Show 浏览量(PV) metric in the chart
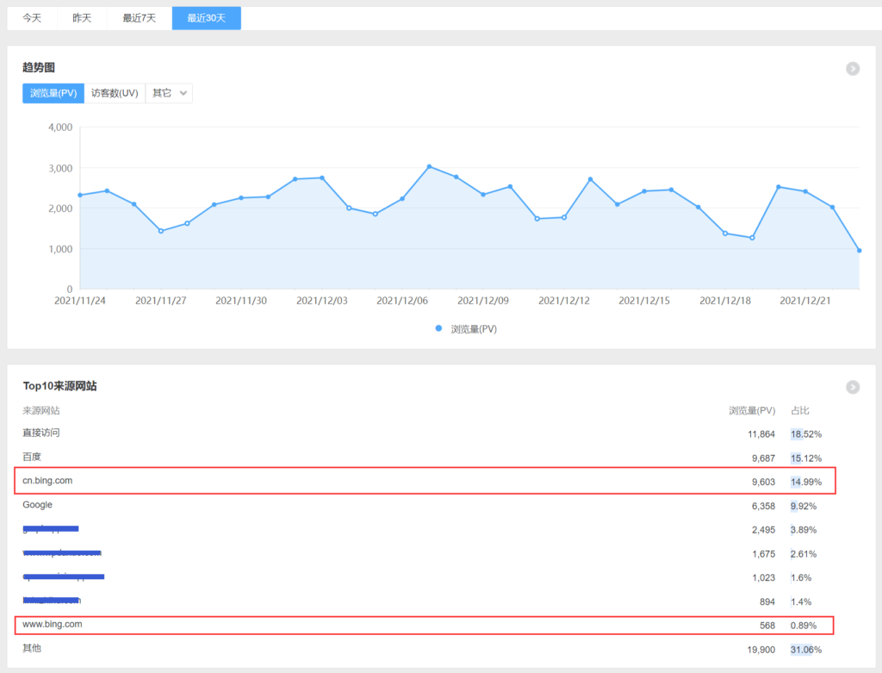 pos(53,94)
